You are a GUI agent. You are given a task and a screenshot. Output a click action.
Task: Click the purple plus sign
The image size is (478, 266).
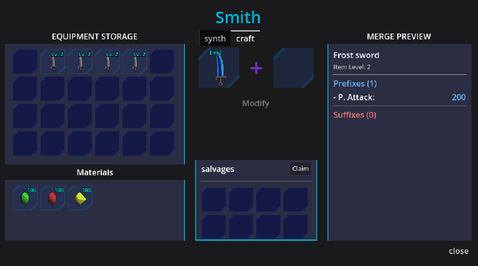tap(256, 68)
